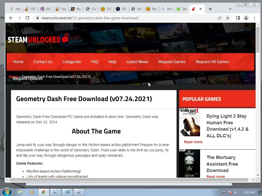
Task: Click the padlock site info icon
Action: tap(38, 18)
